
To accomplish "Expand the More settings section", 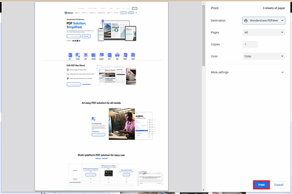I will (x=248, y=72).
